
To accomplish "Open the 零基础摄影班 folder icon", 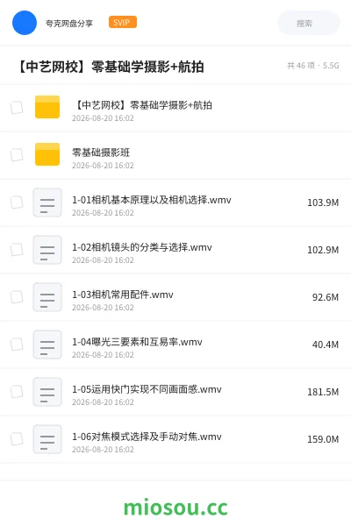I will pyautogui.click(x=47, y=154).
